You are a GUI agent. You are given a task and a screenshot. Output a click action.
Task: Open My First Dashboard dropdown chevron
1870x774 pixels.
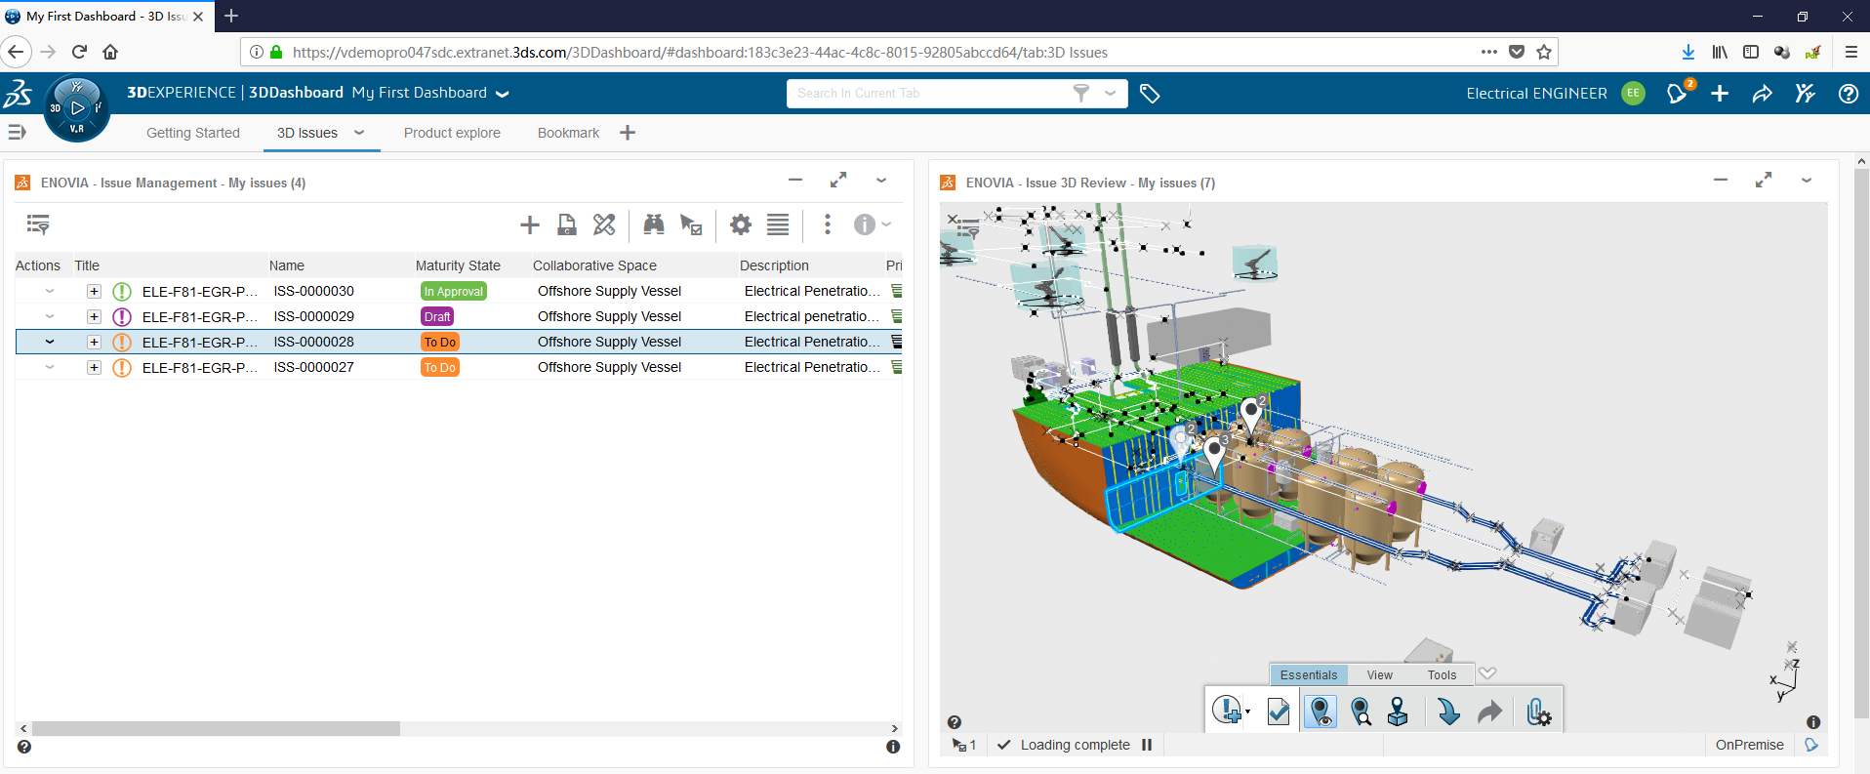(503, 94)
